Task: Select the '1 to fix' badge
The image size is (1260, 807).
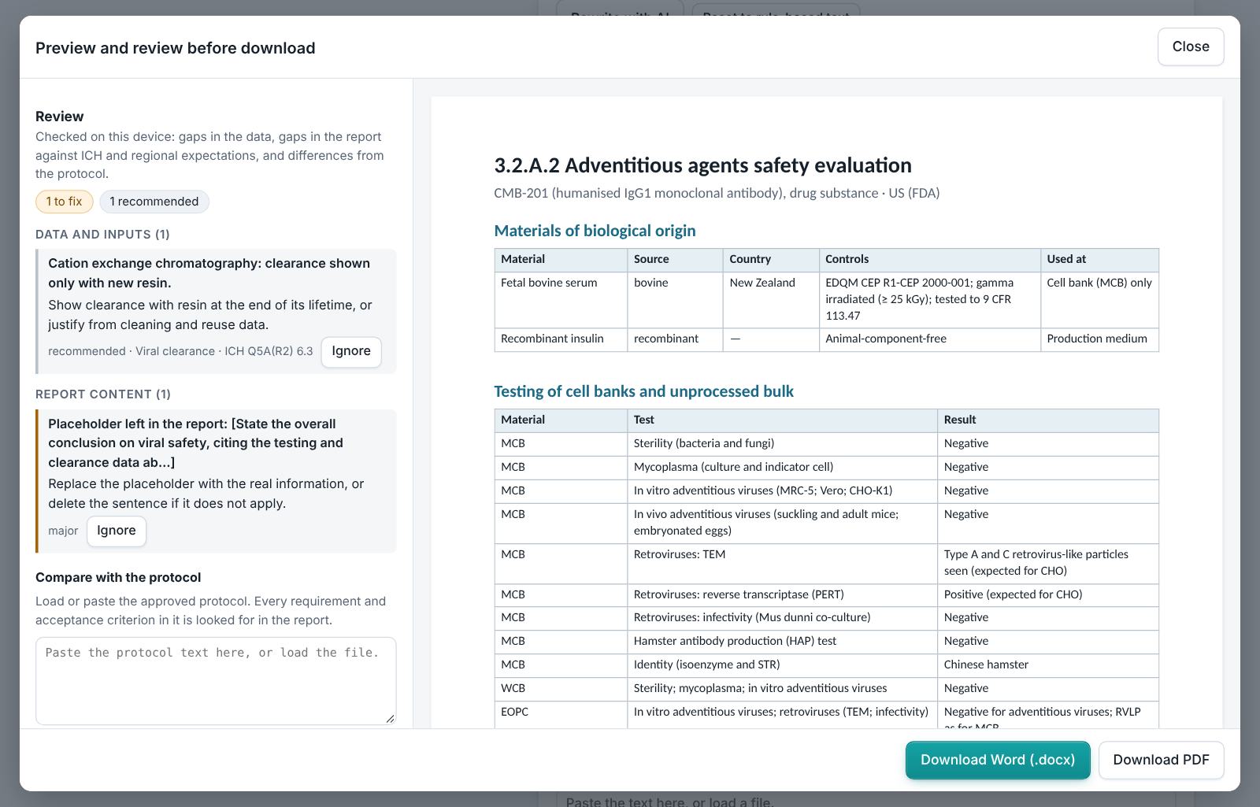Action: pyautogui.click(x=64, y=202)
